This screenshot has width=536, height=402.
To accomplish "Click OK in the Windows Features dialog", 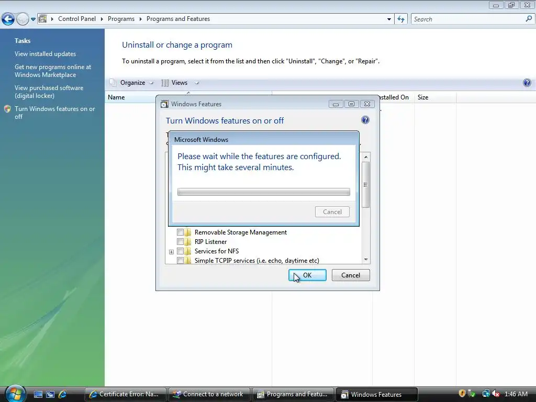I will click(307, 275).
